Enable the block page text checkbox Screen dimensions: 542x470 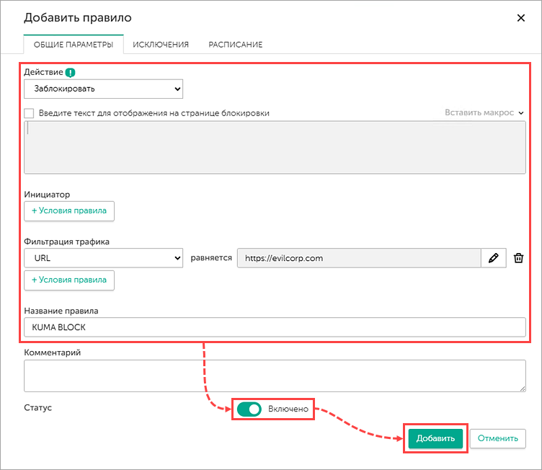(x=29, y=113)
